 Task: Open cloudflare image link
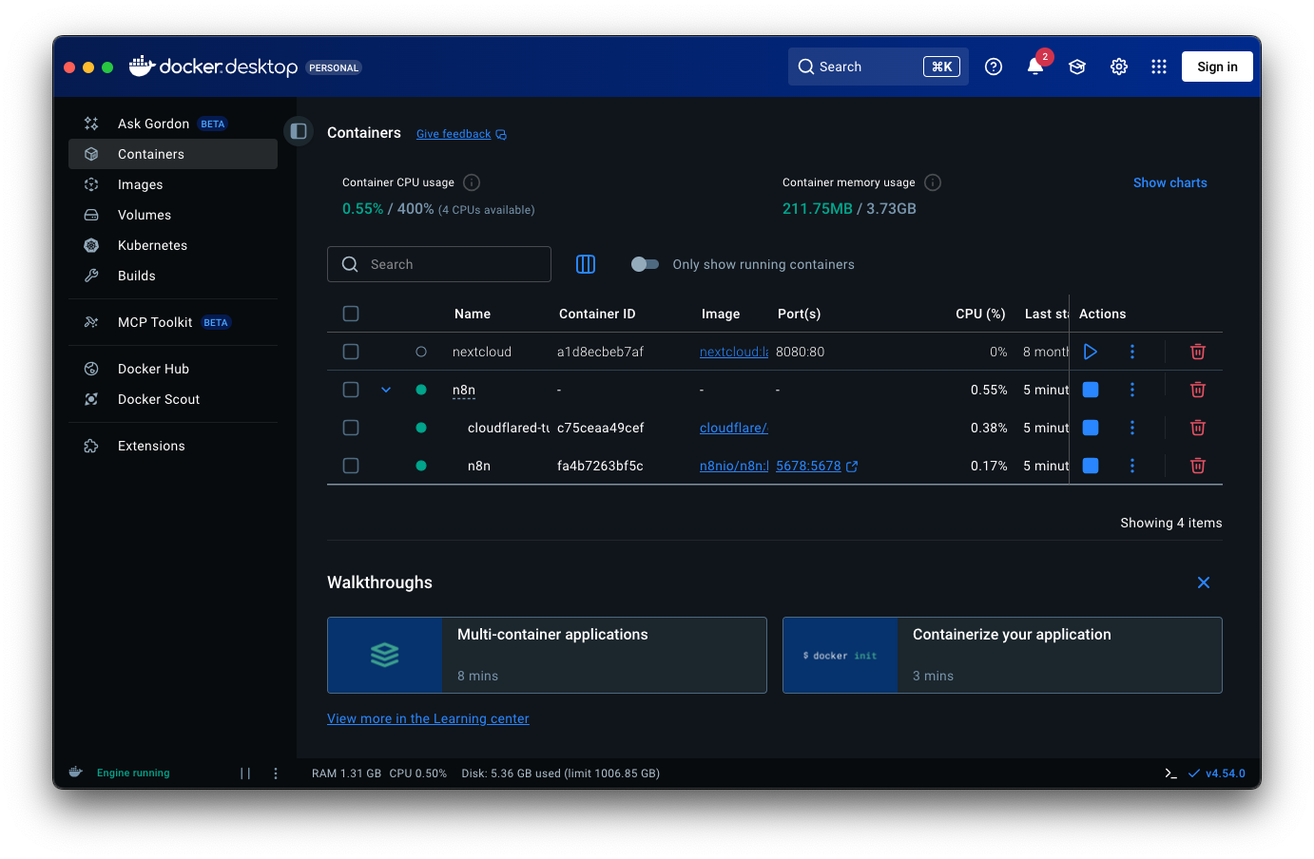click(x=734, y=428)
